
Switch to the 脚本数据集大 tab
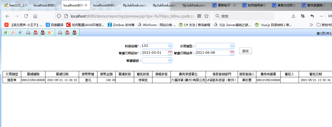[314, 5]
